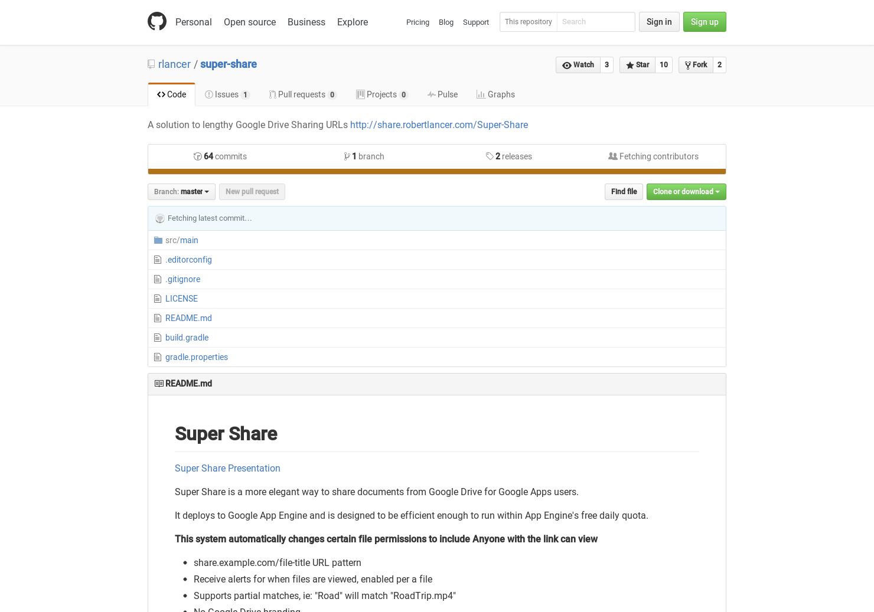Screen dimensions: 874x612
Task: Click the New pull request button
Action: pyautogui.click(x=252, y=192)
